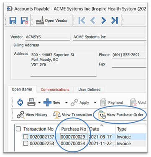Click Invoice type in 0020002137 row

point(123,137)
